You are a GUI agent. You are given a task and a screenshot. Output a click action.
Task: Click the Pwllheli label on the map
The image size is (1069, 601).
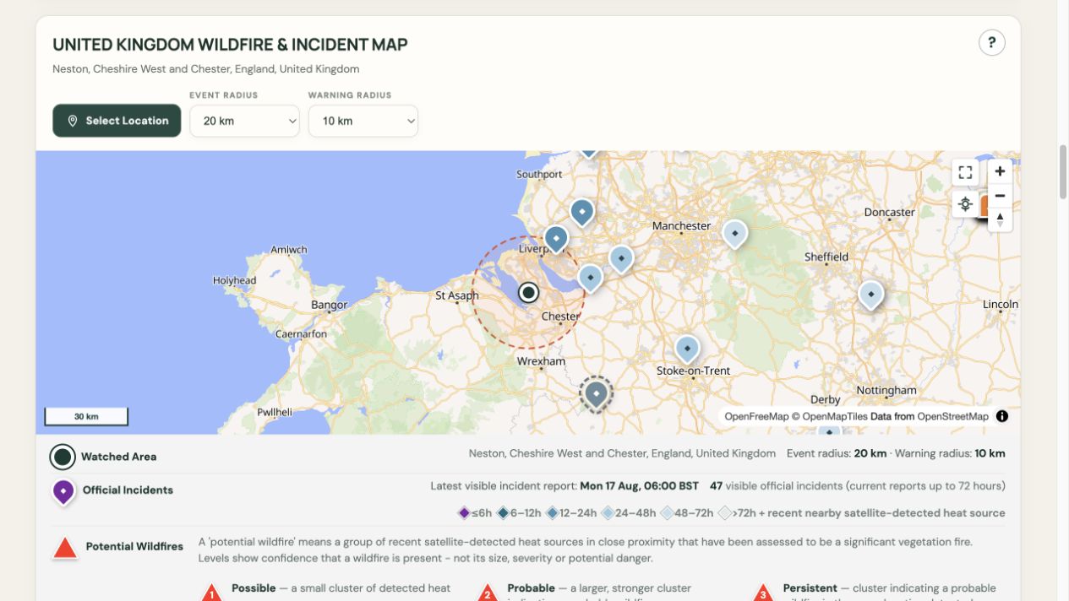(275, 413)
